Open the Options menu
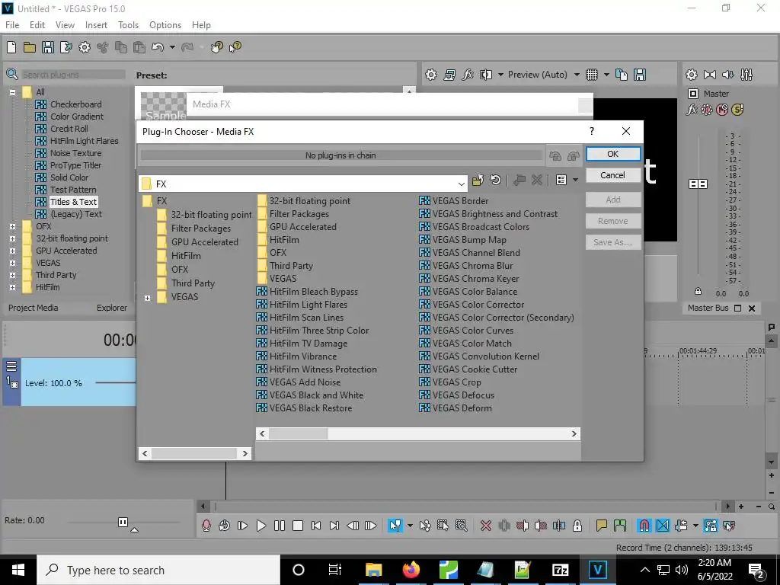 (x=165, y=25)
